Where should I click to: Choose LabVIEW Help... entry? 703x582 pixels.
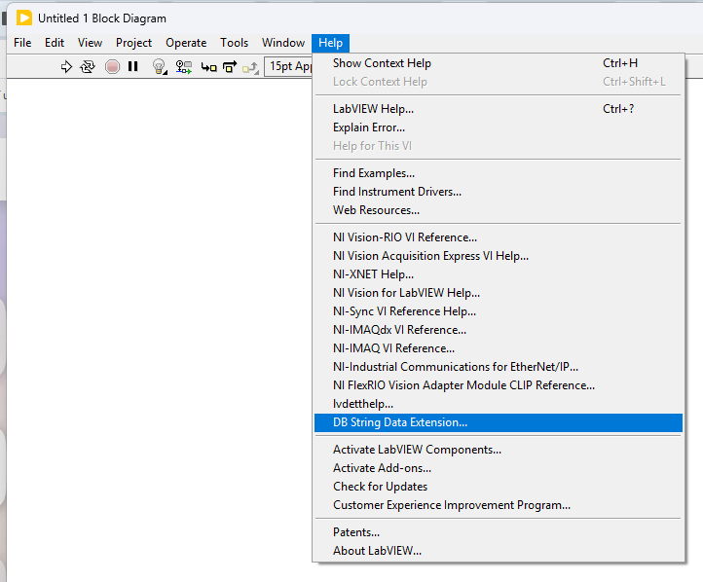click(499, 109)
